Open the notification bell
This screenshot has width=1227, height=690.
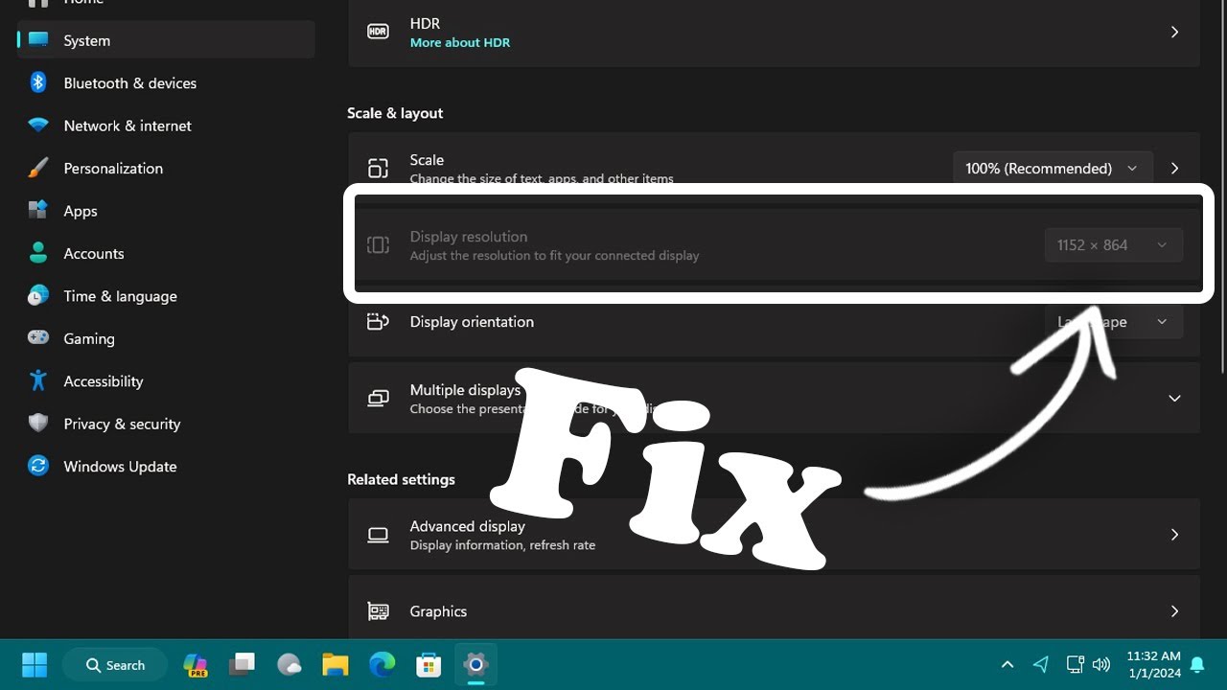pos(1197,664)
